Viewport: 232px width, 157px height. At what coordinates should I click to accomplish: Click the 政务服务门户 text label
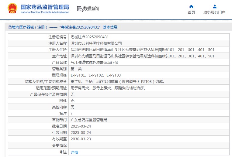[x=214, y=12]
